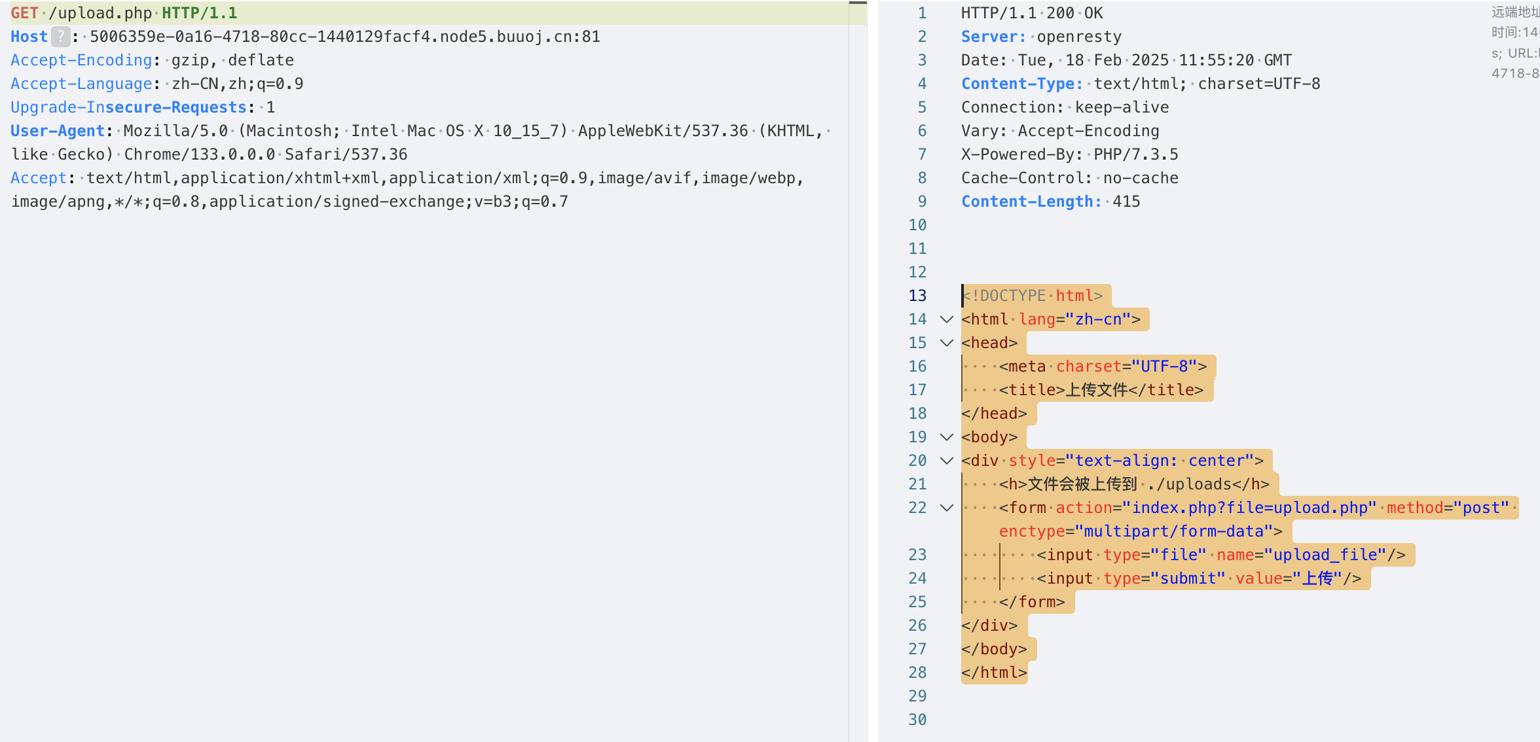Click the Content-Length response header
Viewport: 1540px width, 742px height.
tap(1031, 202)
